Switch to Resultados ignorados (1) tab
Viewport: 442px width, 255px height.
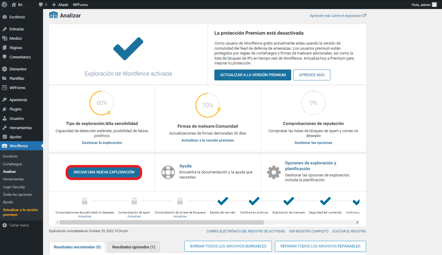click(134, 247)
